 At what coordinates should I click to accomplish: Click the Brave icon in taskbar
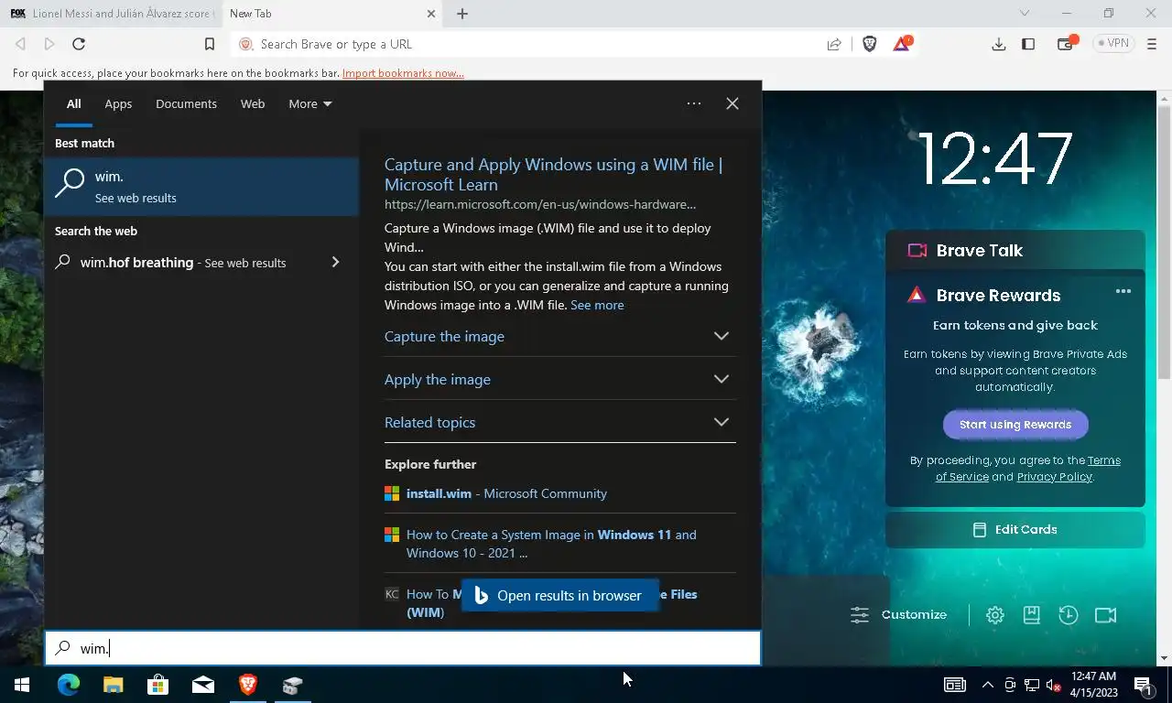coord(247,685)
